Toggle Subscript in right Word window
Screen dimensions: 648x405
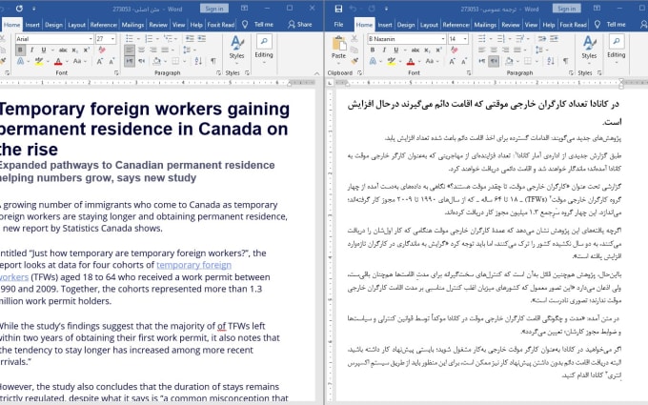coord(427,50)
